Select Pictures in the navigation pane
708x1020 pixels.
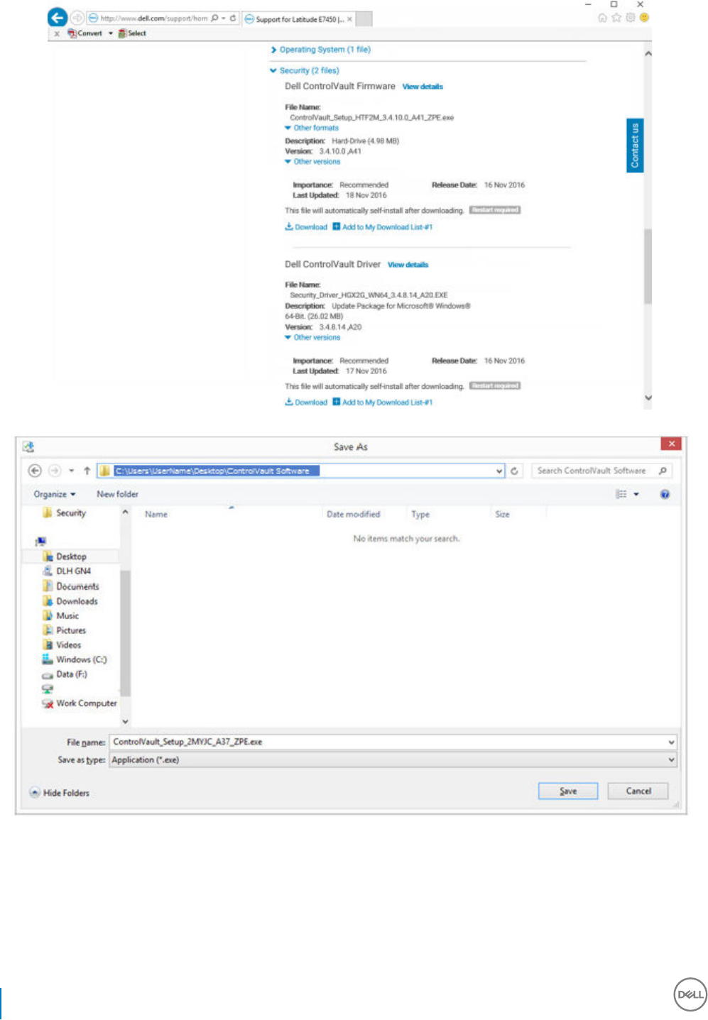click(65, 630)
